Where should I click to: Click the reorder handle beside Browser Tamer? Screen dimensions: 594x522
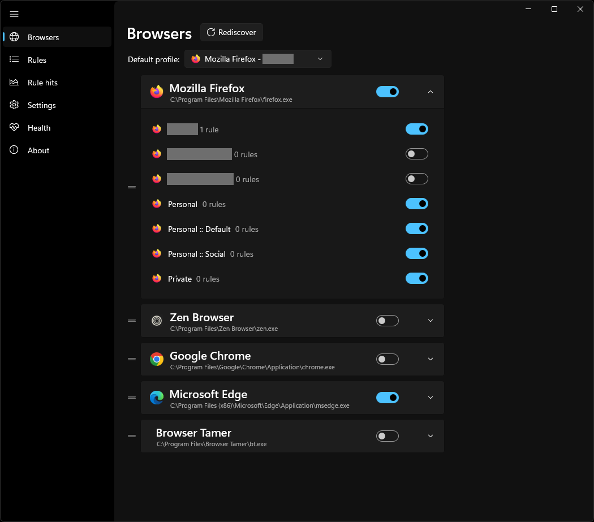pyautogui.click(x=132, y=436)
